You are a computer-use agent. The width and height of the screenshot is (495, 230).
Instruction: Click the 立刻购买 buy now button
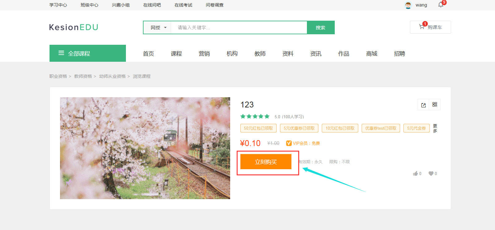coord(266,162)
